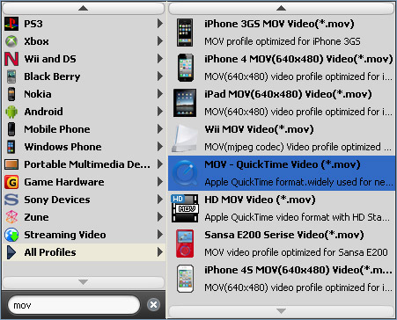397x320 pixels.
Task: Expand the Android submenu arrow
Action: pos(160,112)
